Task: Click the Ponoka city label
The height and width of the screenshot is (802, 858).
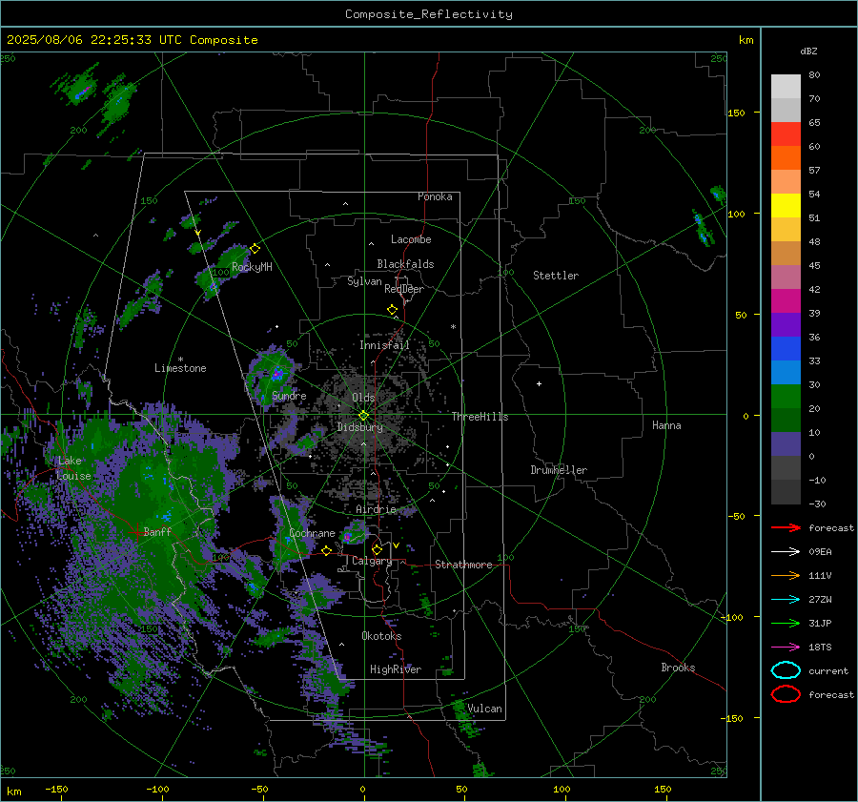Action: pos(435,196)
